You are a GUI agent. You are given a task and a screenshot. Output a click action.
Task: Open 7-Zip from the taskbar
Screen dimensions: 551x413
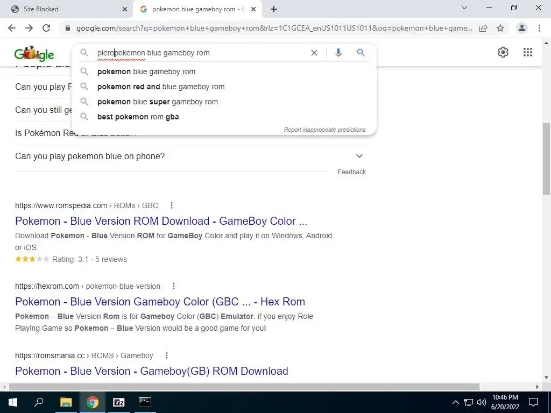[x=119, y=402]
